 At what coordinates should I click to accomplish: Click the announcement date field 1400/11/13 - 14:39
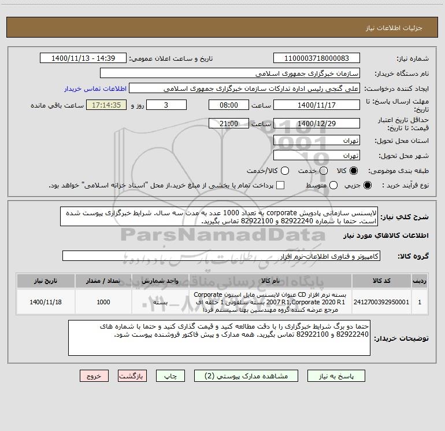[83, 58]
